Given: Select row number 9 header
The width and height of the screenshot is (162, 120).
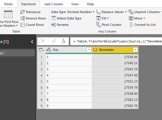Looking at the screenshot, I should [x=41, y=106].
